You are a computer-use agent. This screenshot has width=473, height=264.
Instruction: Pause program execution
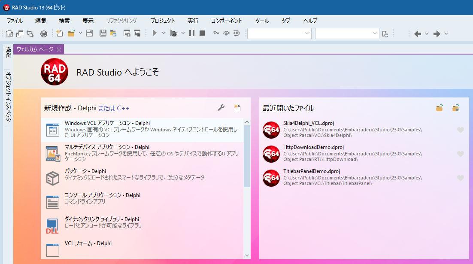click(192, 33)
